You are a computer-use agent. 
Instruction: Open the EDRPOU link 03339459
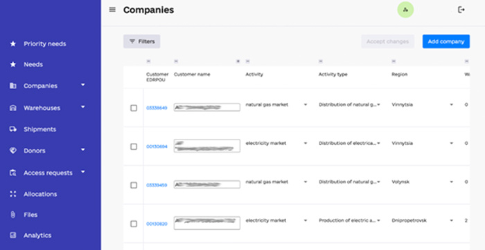coord(157,185)
